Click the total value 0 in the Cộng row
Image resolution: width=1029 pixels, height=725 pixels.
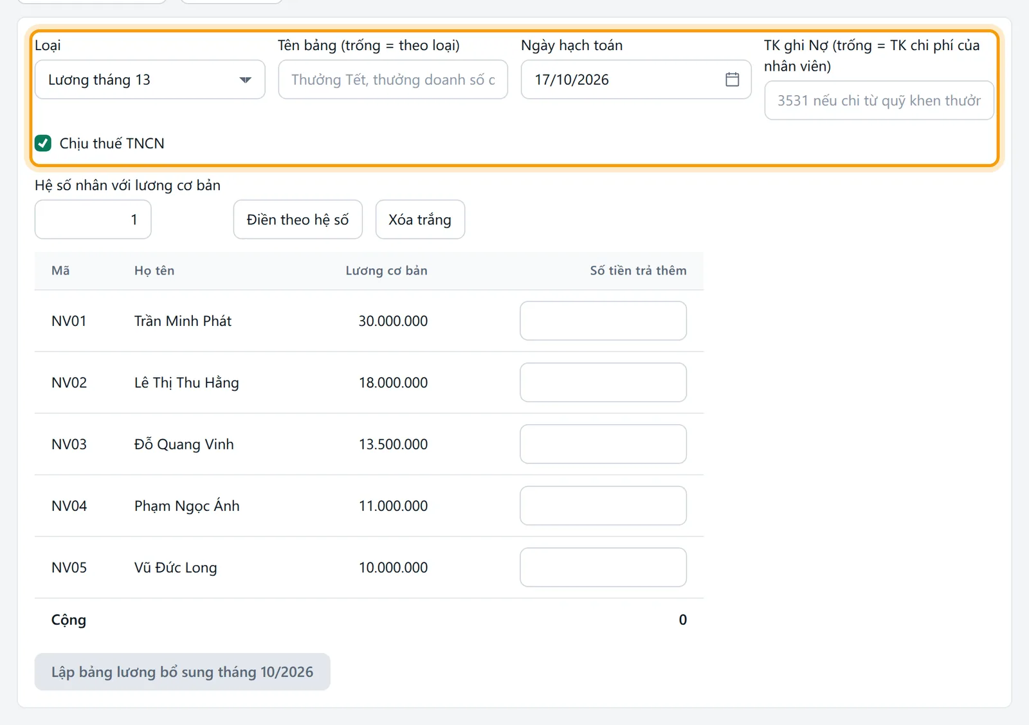pos(682,620)
